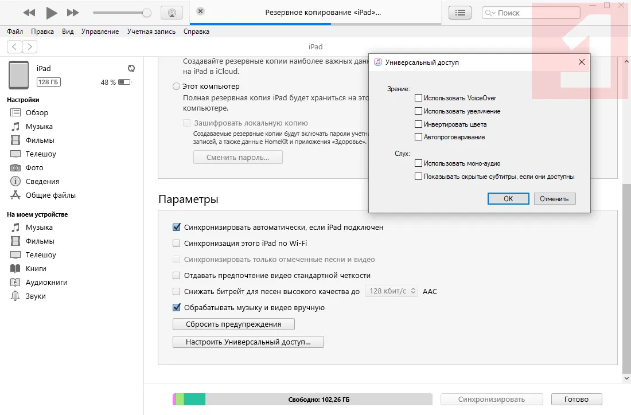The image size is (631, 415).
Task: Toggle Синхронизировать автоматически, если iPad подключен
Action: coord(176,227)
